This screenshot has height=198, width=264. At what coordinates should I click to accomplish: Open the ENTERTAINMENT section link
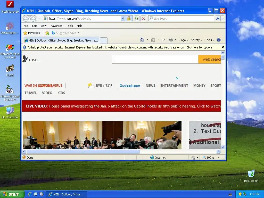[x=174, y=86]
